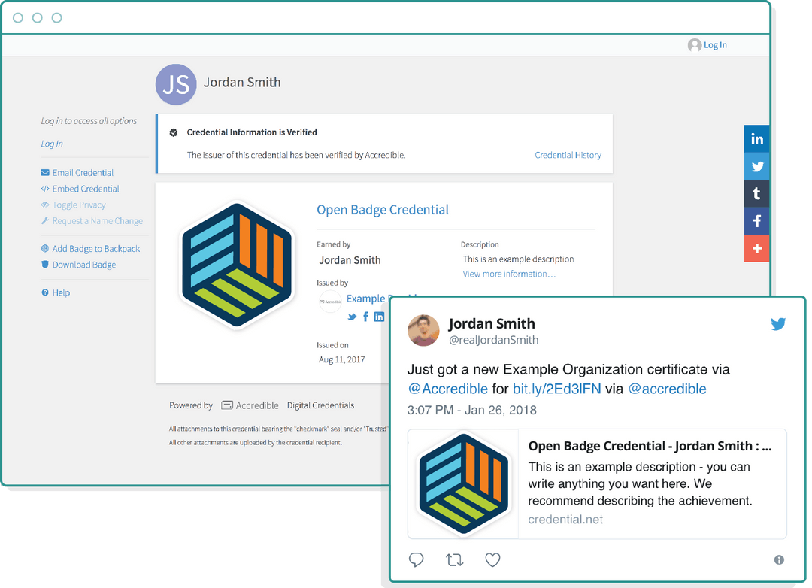Click the Help question mark icon

pyautogui.click(x=45, y=292)
